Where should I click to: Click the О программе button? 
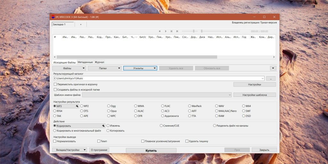tap(99, 150)
